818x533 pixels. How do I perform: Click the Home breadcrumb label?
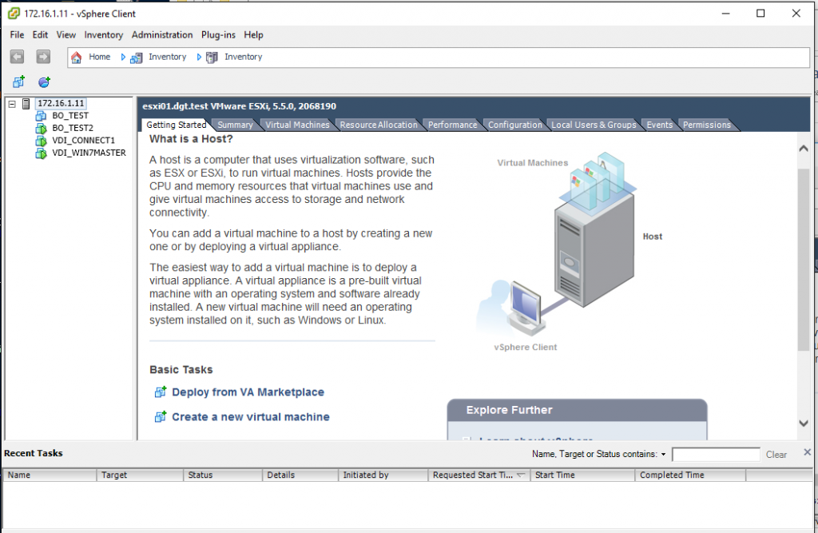coord(99,57)
